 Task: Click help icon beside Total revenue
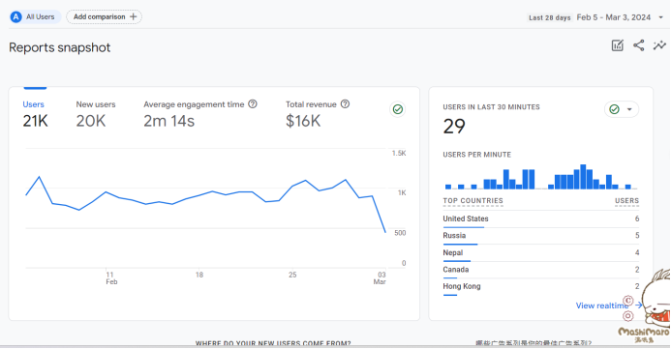(345, 103)
